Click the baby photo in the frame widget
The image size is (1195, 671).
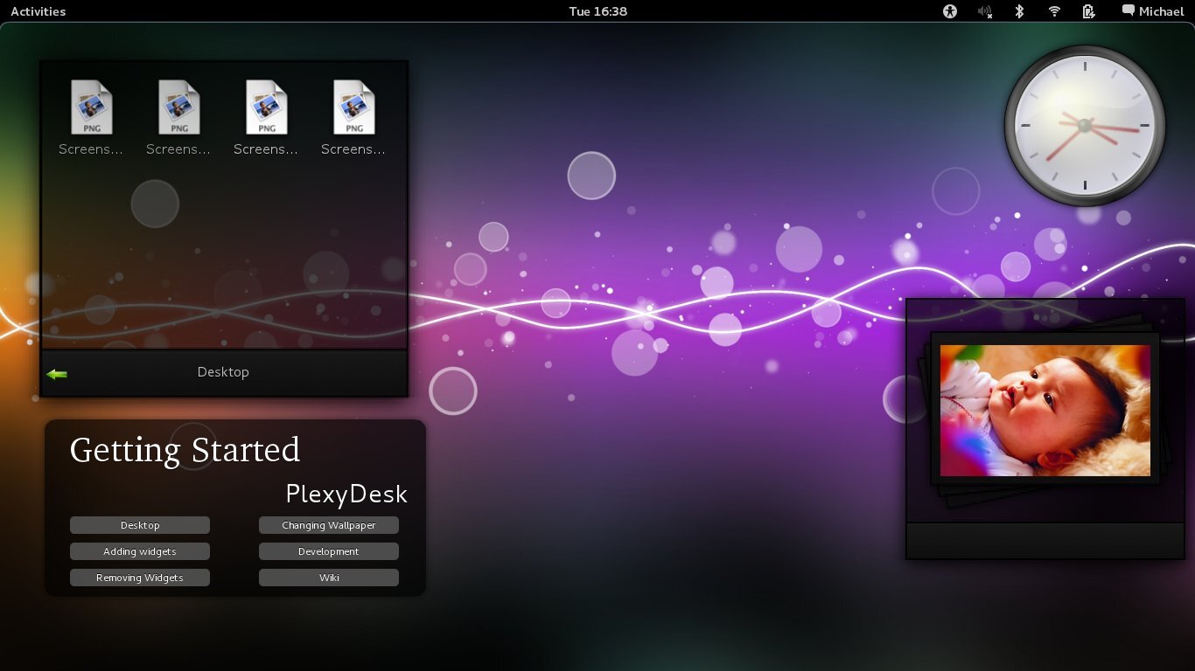pyautogui.click(x=1045, y=410)
